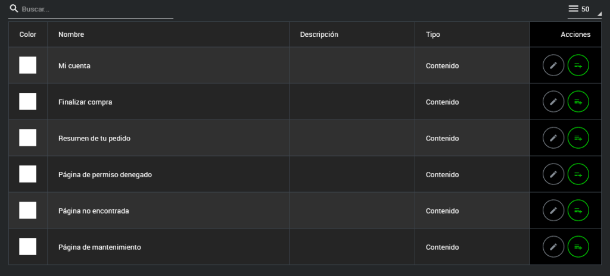610x276 pixels.
Task: Edit 'Página de mantenimiento' pencil icon
Action: (553, 246)
